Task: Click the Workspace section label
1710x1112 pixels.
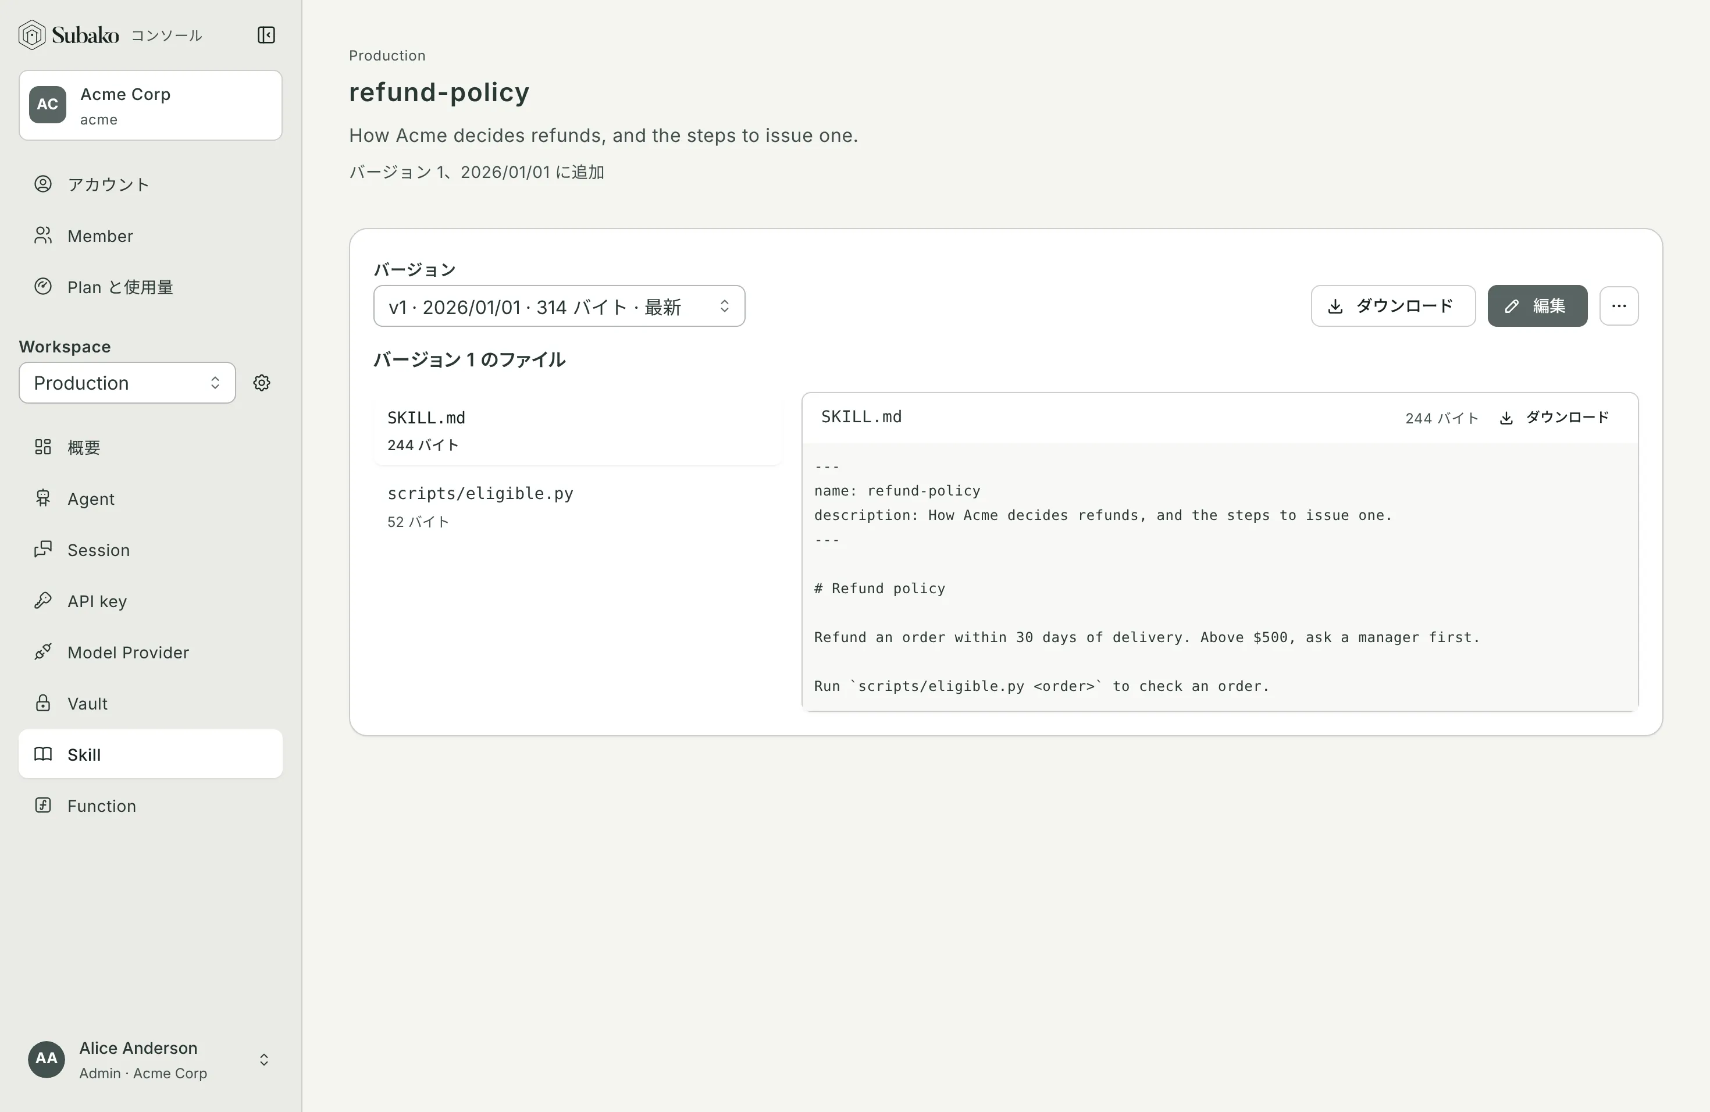Action: click(65, 346)
